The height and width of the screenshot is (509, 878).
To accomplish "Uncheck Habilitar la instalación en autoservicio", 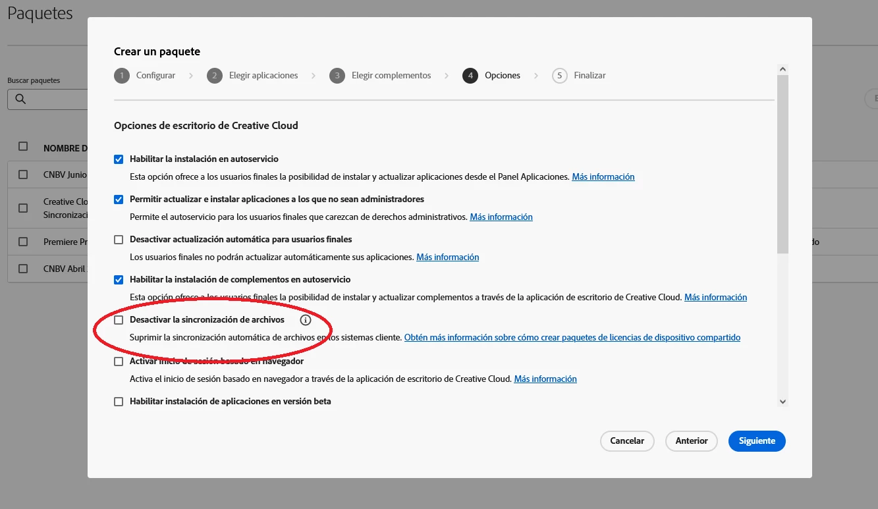I will tap(119, 159).
